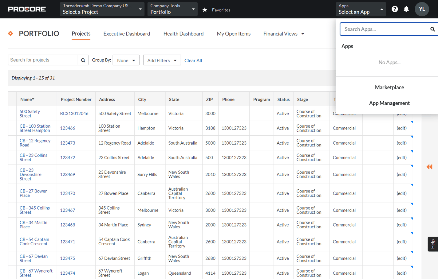438x279 pixels.
Task: Click the Favorites star icon
Action: pos(205,10)
